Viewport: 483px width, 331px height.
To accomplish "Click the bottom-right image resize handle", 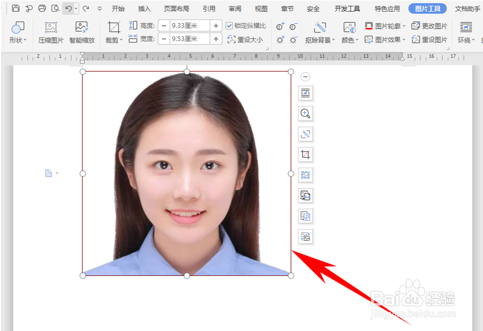I will 291,275.
